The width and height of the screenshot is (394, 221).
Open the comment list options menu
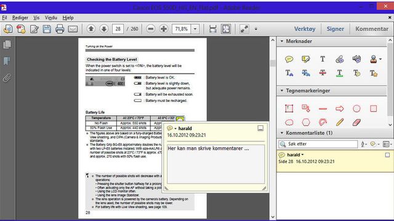pos(387,144)
